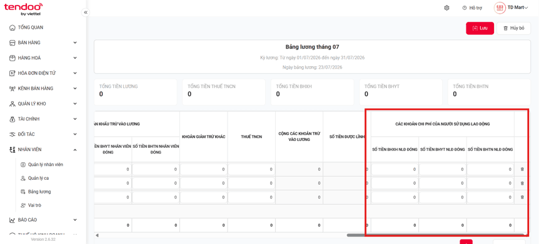
Task: Open settings gear icon in header
Action: coord(447,8)
